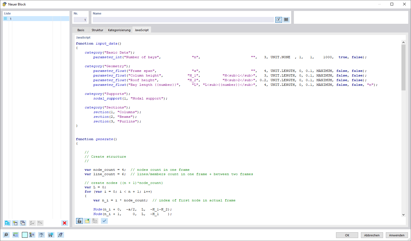Open a script file using folder icon
Screen dimensions: 411x241
pyautogui.click(x=87, y=221)
